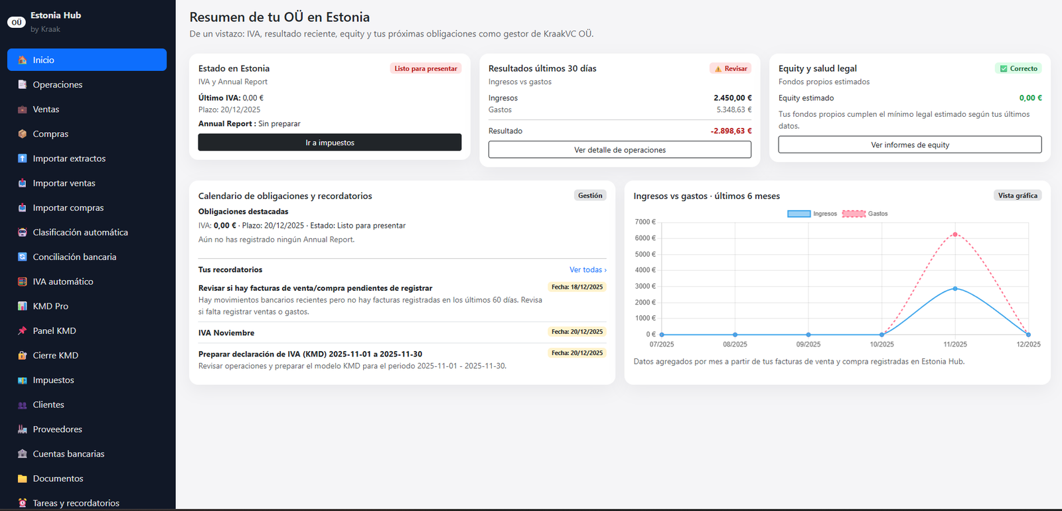Click 'Ver detalle de operaciones' button
This screenshot has height=511, width=1062.
[620, 149]
